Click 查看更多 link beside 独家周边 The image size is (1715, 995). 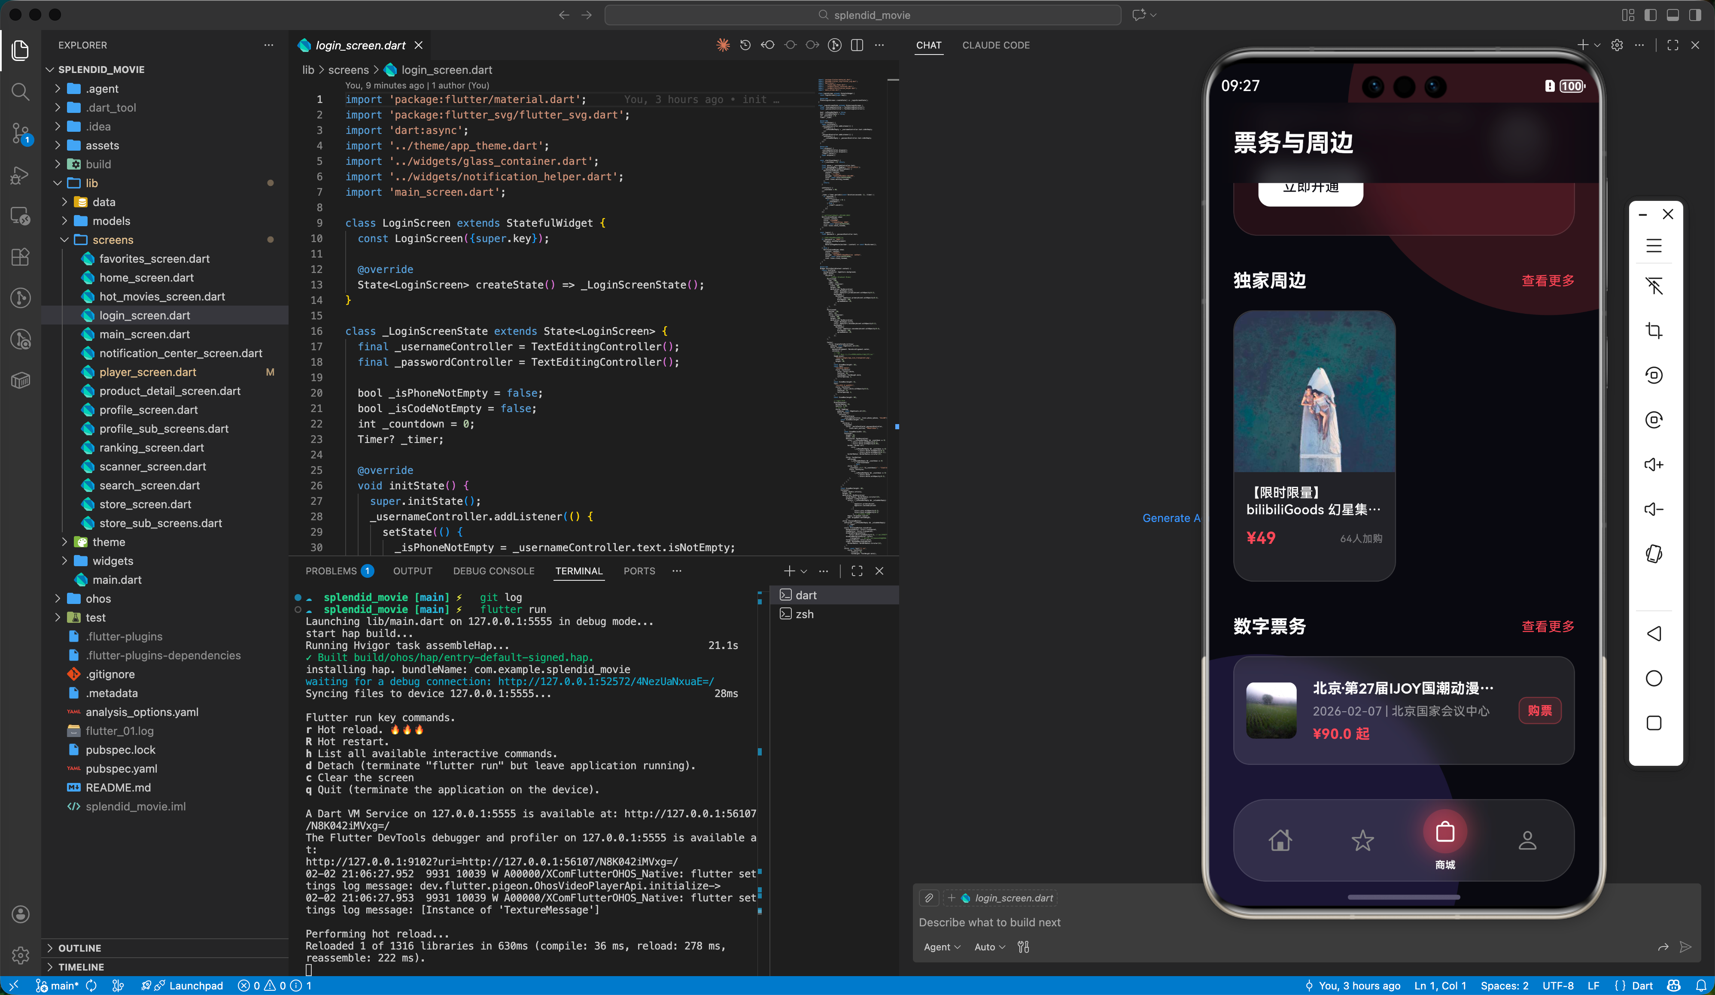pyautogui.click(x=1548, y=281)
